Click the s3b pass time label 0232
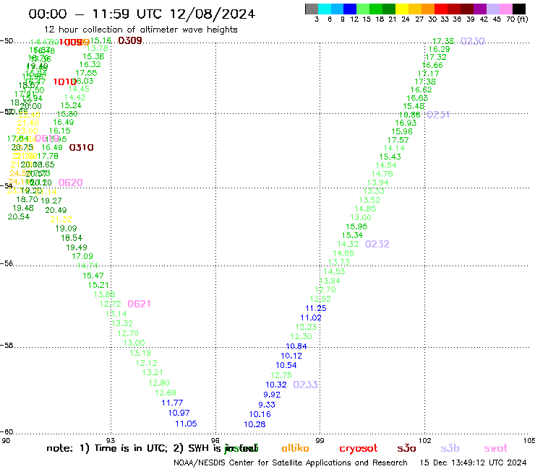 tap(377, 244)
